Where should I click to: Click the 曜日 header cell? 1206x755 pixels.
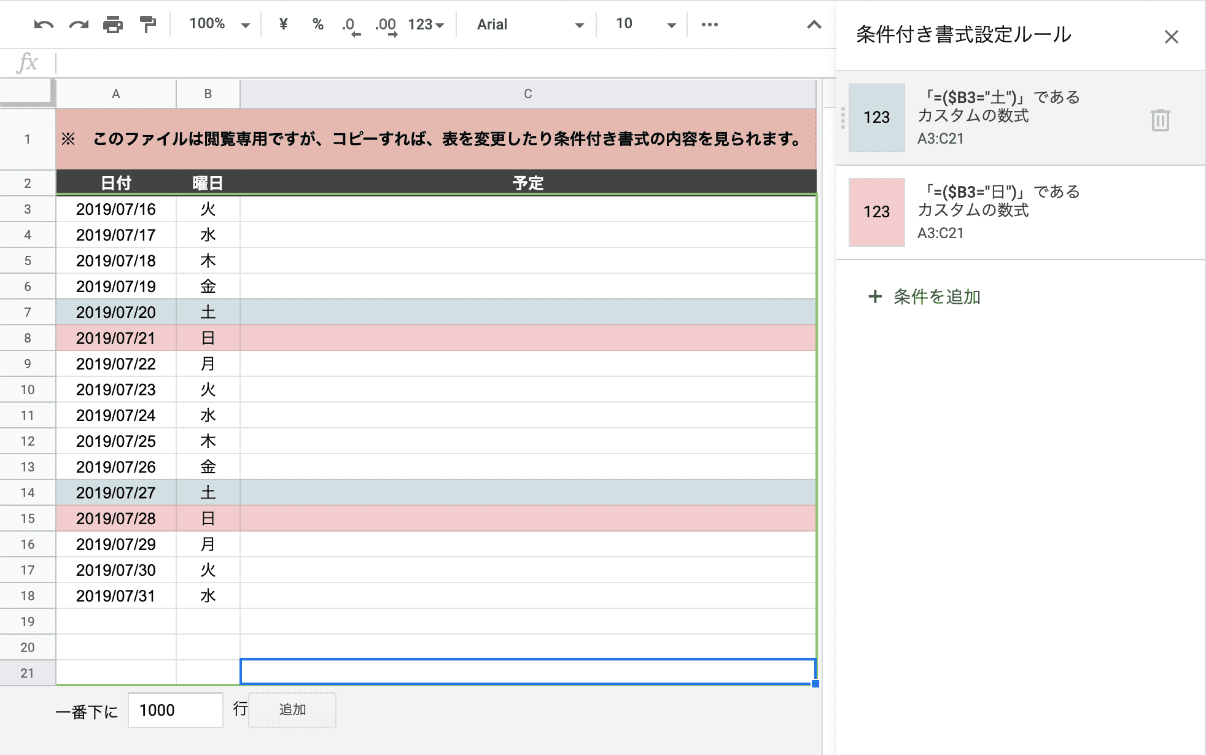[208, 183]
